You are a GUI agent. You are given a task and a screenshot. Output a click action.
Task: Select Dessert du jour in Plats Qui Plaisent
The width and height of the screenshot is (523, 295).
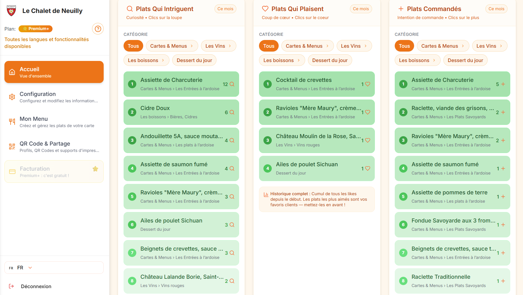[x=330, y=60]
